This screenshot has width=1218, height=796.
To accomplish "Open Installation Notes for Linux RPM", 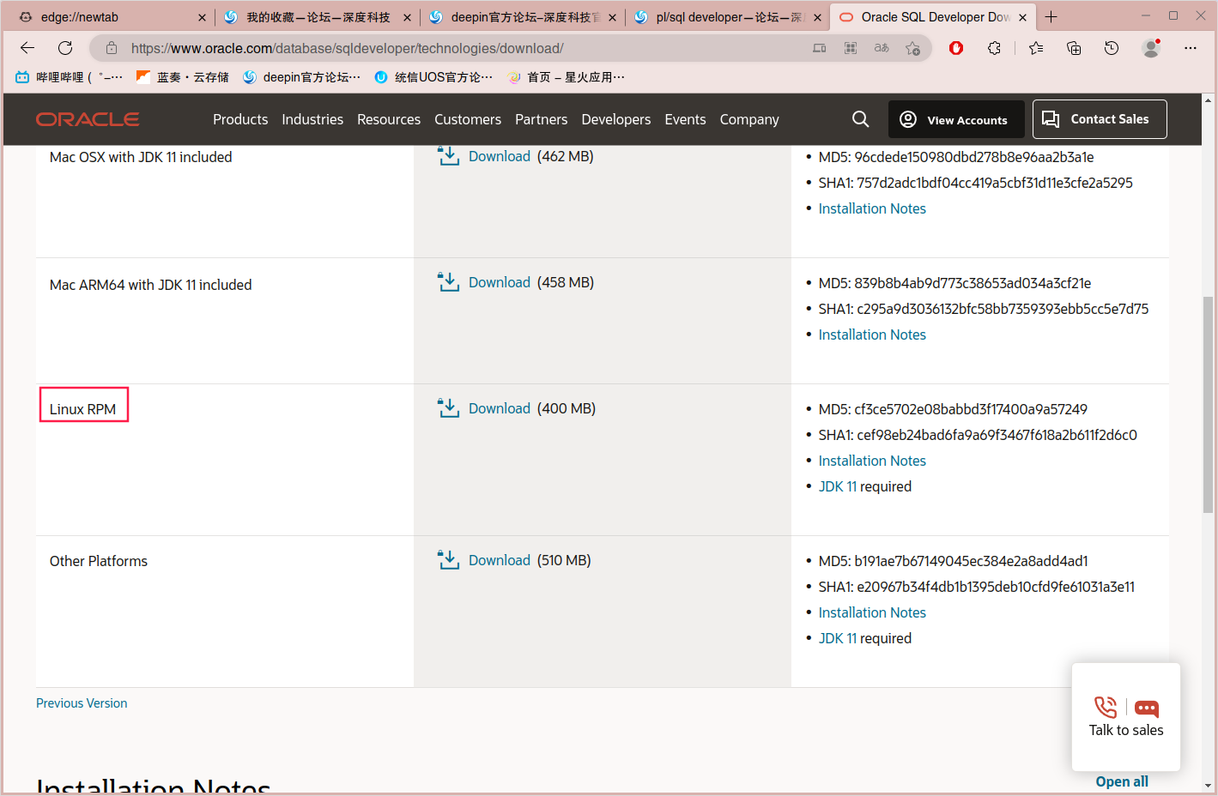I will [872, 461].
